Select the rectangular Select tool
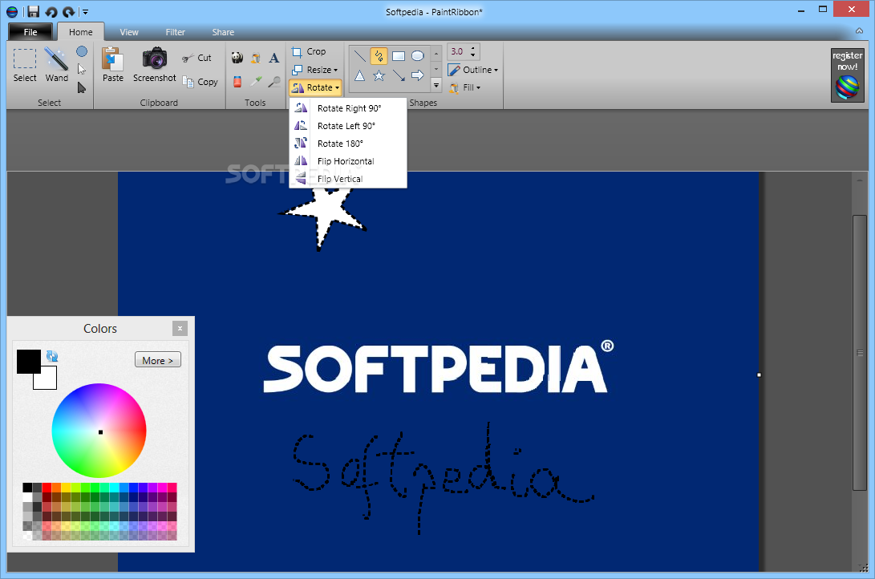 coord(25,65)
